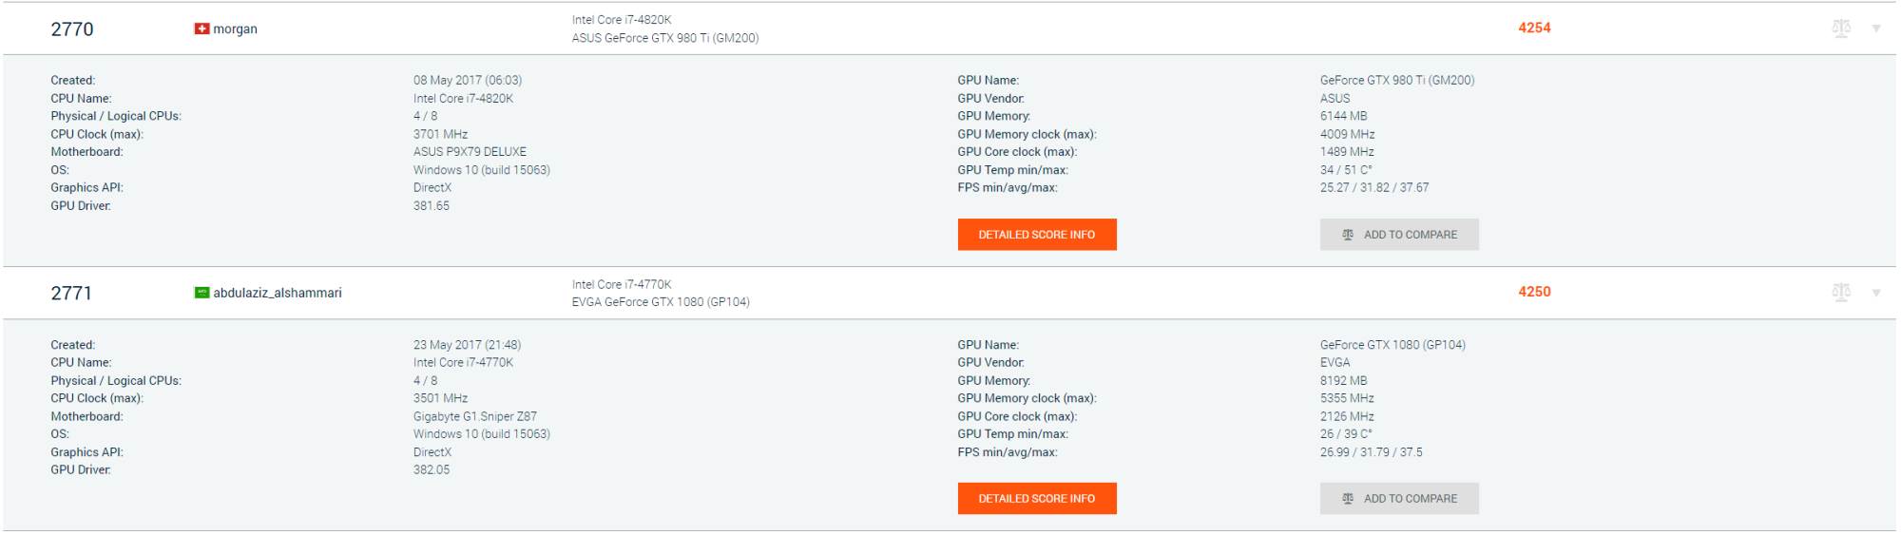Open Detailed Score Info for morgan

point(1037,235)
